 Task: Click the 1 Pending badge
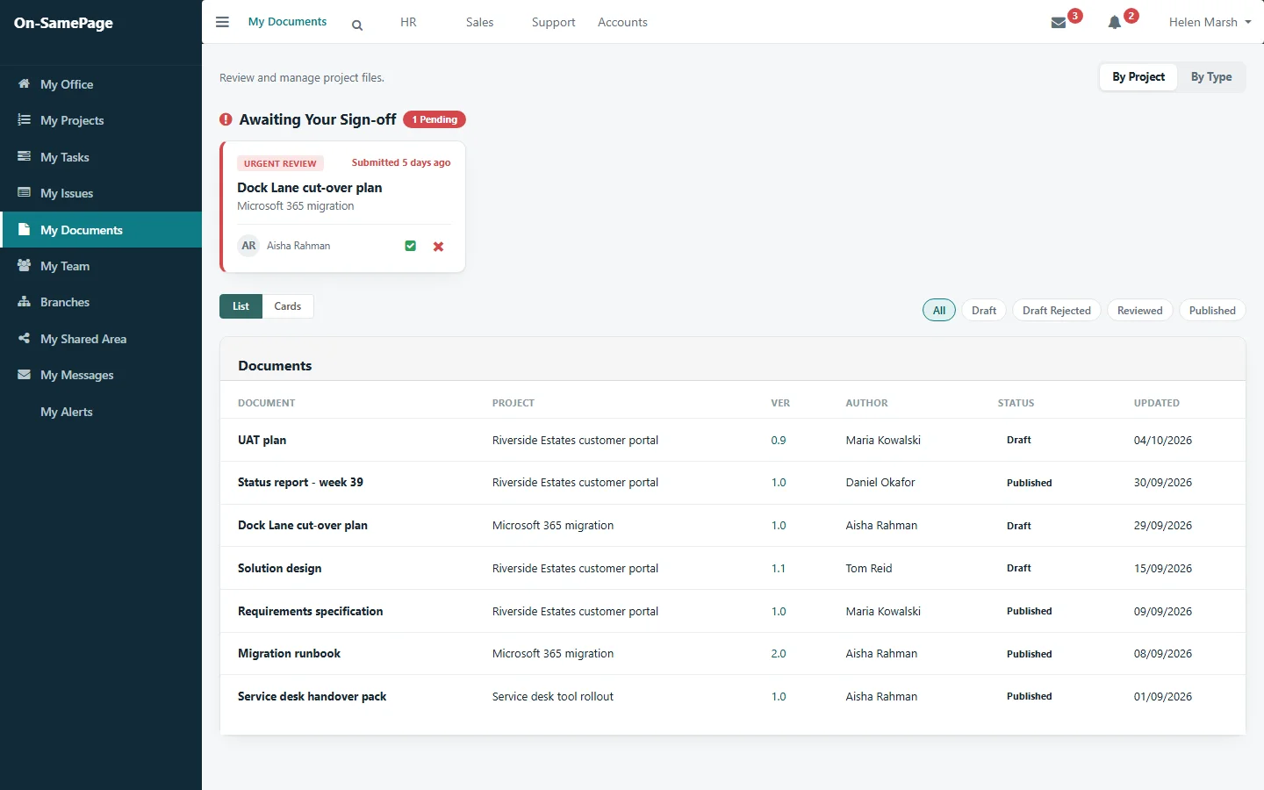click(x=434, y=119)
